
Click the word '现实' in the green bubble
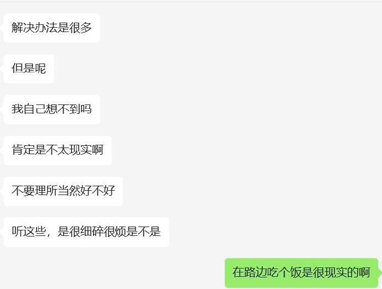point(335,272)
